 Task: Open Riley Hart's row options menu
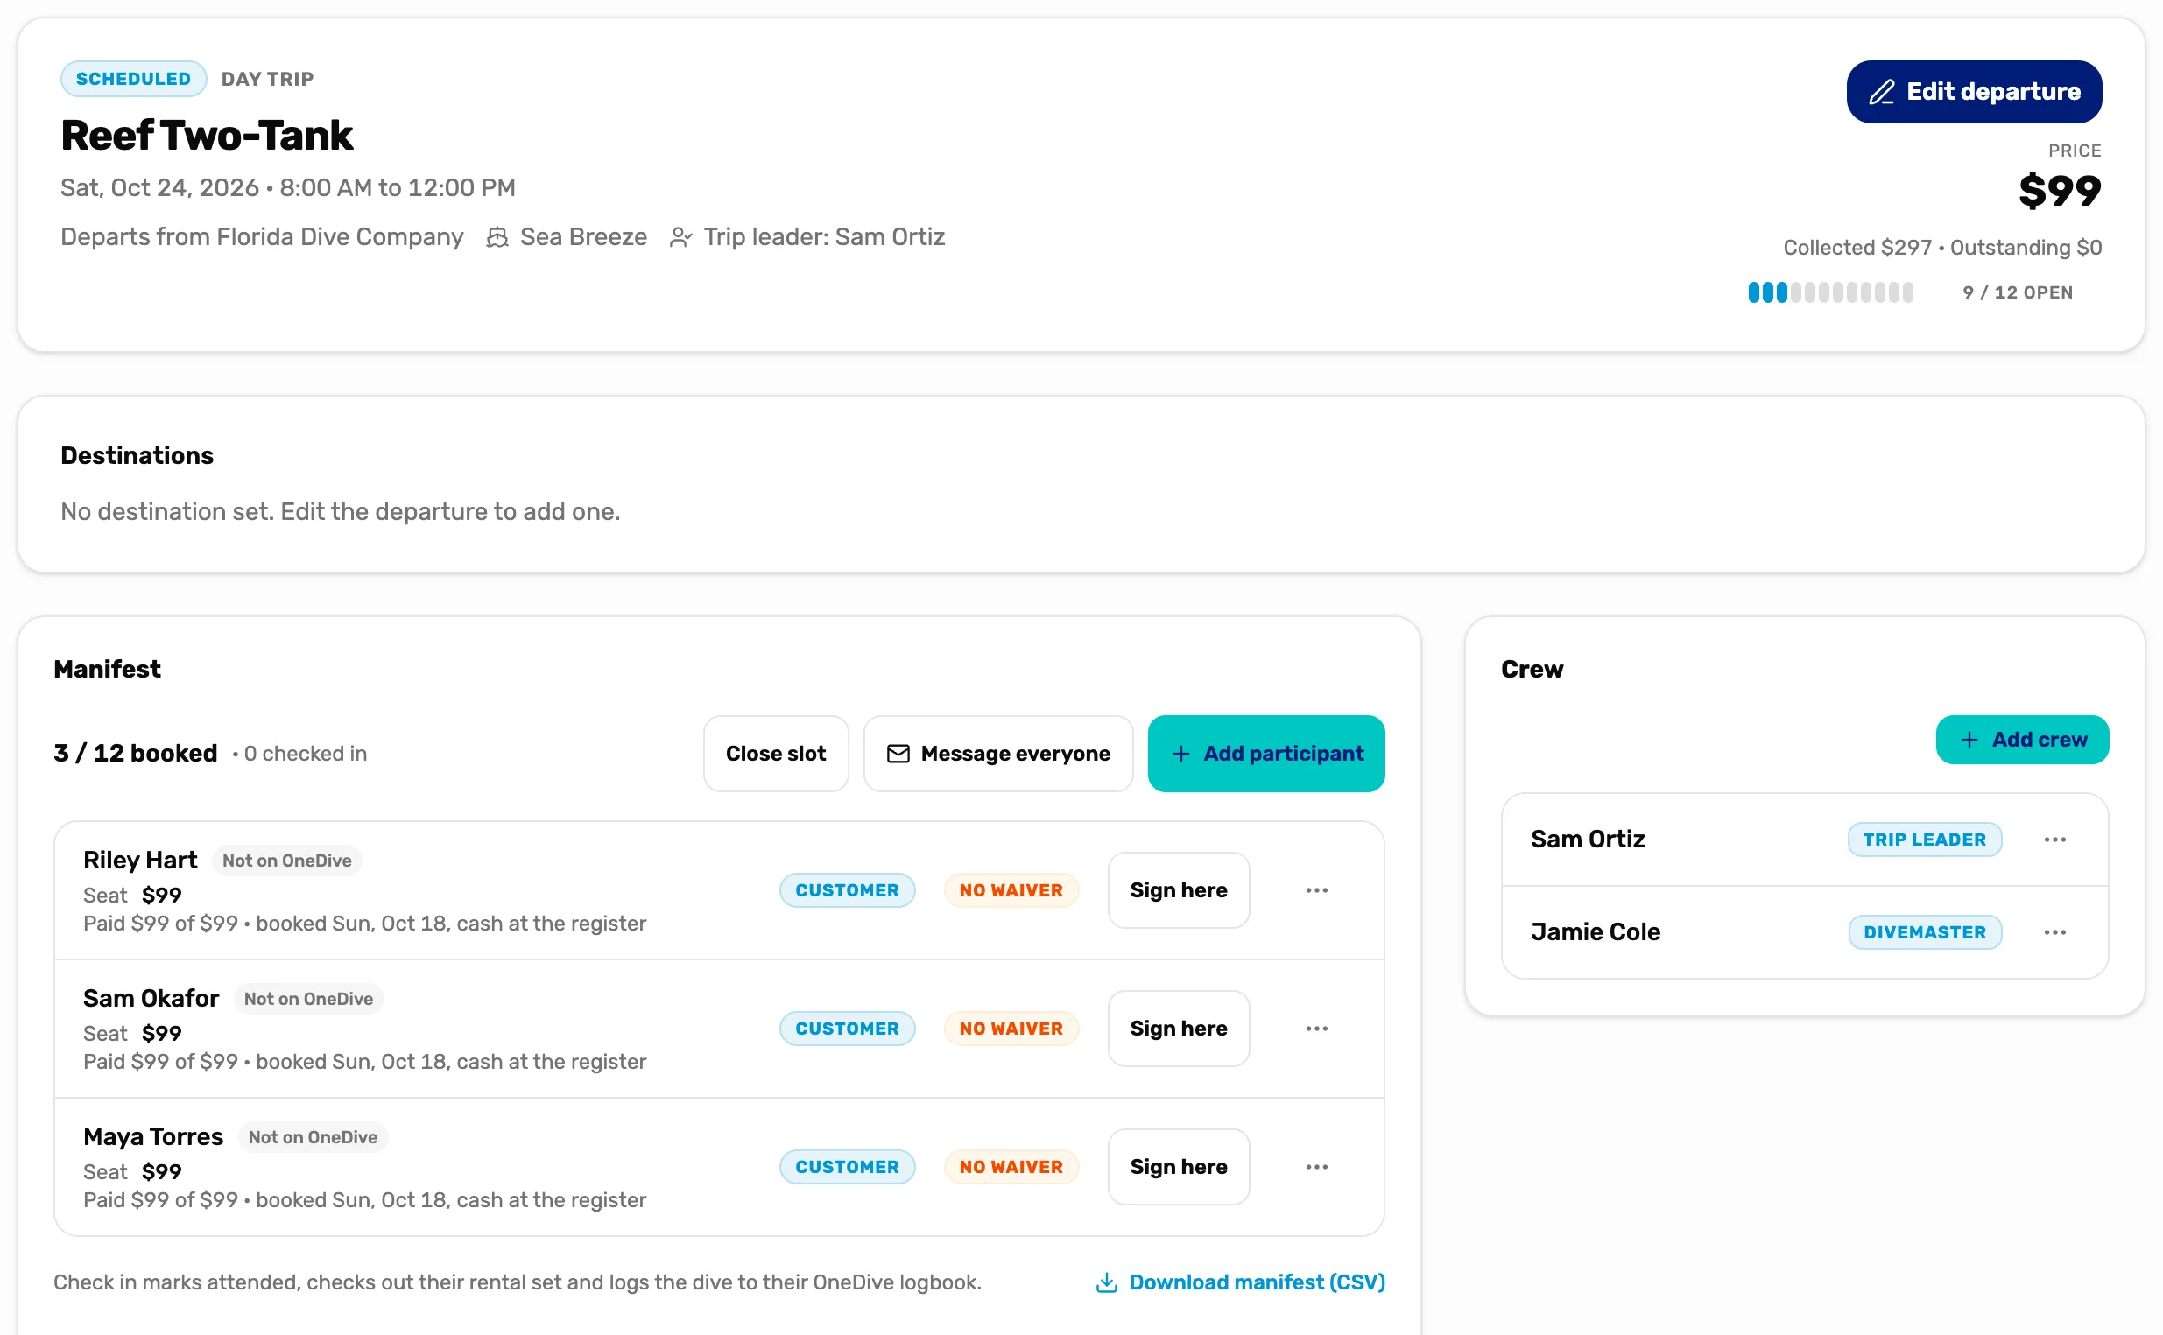point(1316,890)
